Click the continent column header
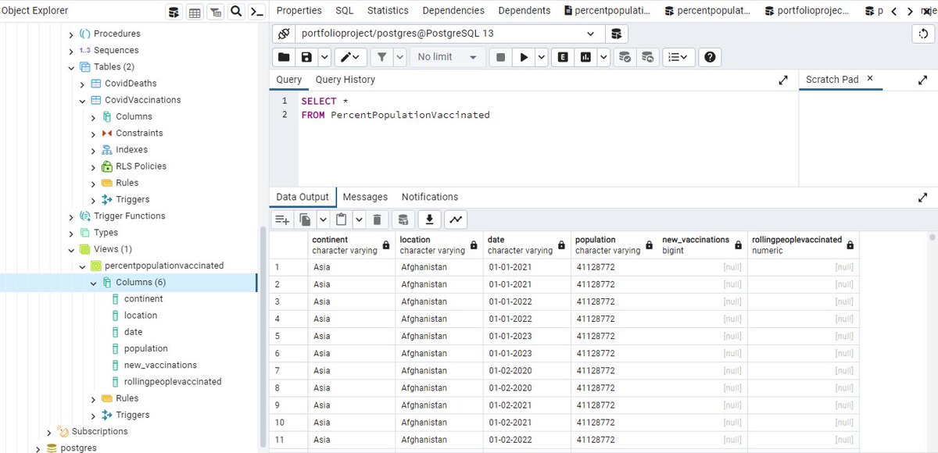This screenshot has width=938, height=453. (351, 244)
